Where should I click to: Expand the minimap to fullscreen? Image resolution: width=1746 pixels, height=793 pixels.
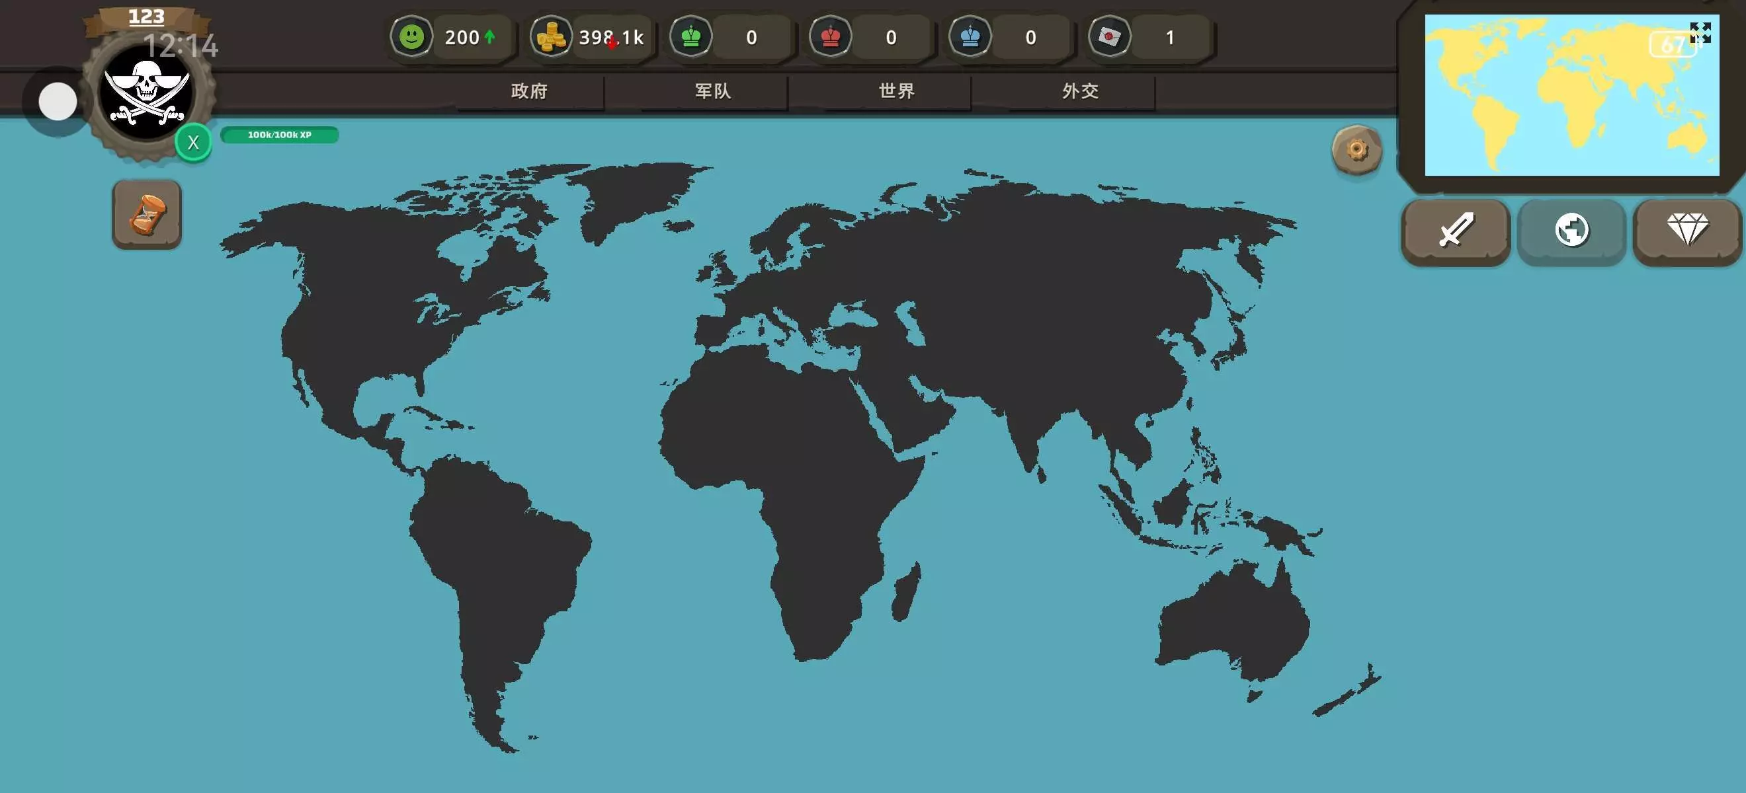1700,32
